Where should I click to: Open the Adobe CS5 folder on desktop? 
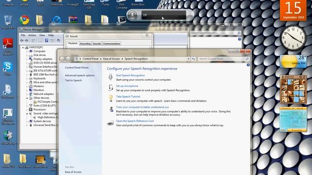click(8, 161)
